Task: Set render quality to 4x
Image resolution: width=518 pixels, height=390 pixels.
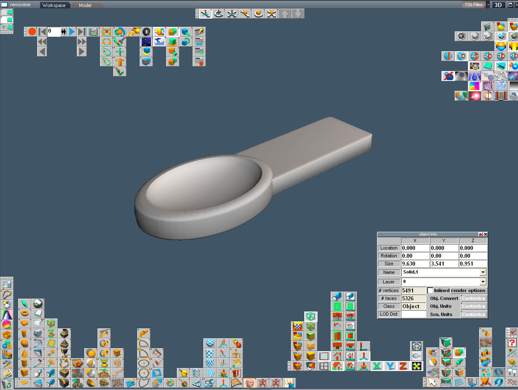Action: pyautogui.click(x=513, y=56)
